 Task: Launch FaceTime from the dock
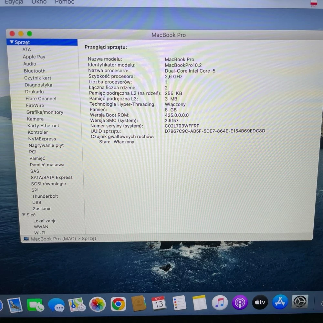pos(35,305)
